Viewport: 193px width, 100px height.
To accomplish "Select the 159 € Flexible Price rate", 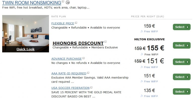I will click(x=182, y=27).
